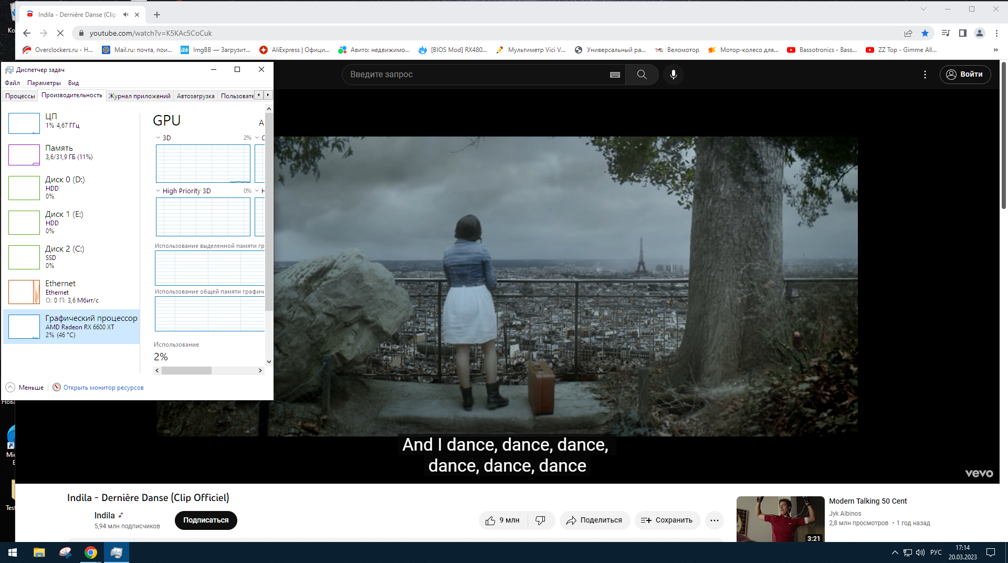Switch input language РУС in tray
This screenshot has height=563, width=1008.
pos(936,552)
